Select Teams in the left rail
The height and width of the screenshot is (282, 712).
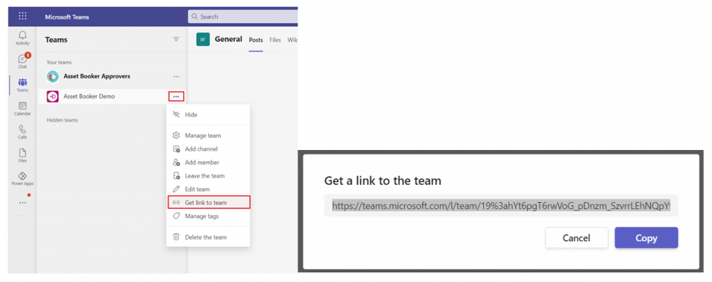pos(22,85)
